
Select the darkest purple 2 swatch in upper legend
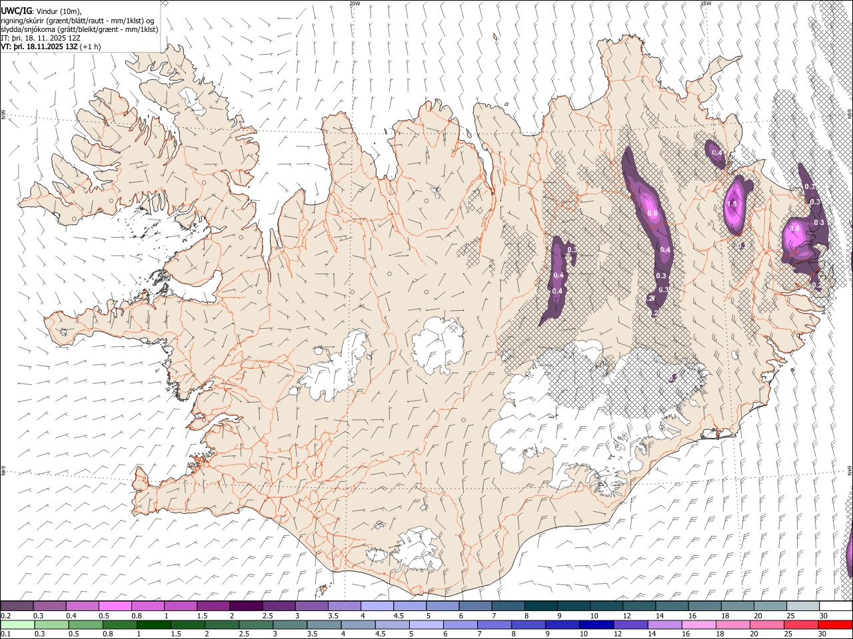pos(245,606)
